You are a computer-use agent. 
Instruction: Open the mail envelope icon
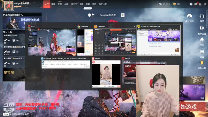point(196,4)
